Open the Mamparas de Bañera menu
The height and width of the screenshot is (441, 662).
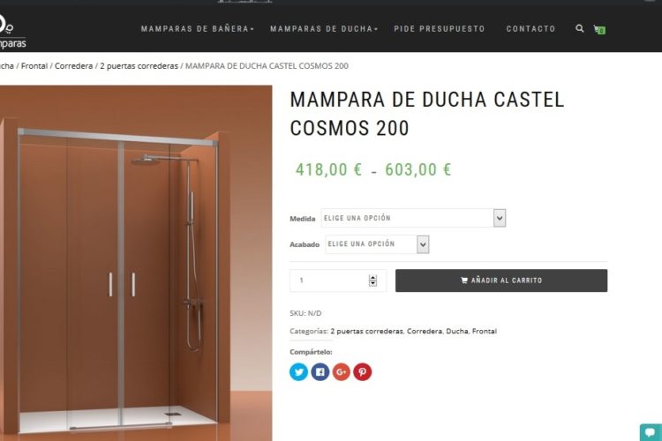tap(197, 29)
